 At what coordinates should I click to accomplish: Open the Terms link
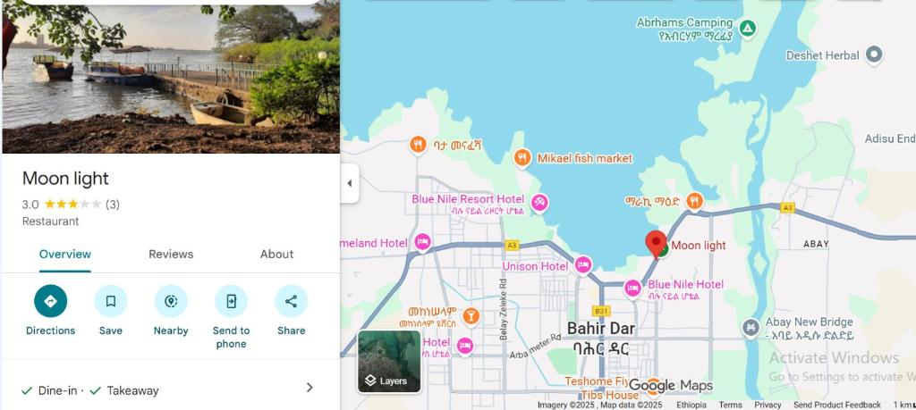(x=730, y=405)
